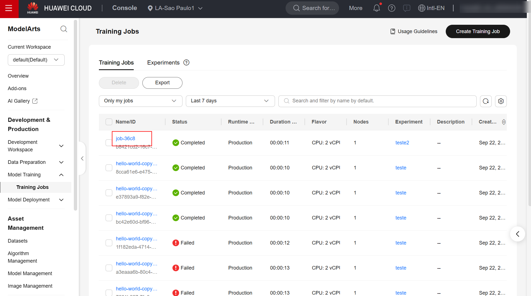The height and width of the screenshot is (296, 531).
Task: Select all jobs with header checkbox
Action: point(109,122)
